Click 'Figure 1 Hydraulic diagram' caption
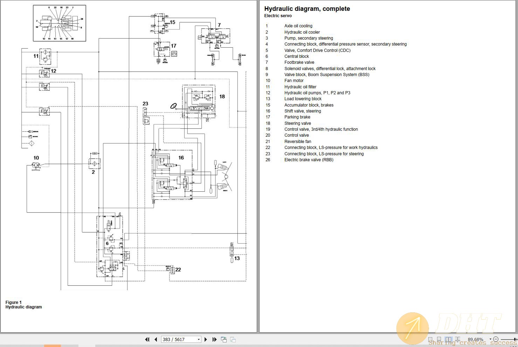This screenshot has width=518, height=347. point(23,305)
